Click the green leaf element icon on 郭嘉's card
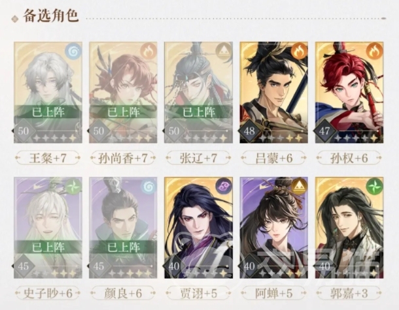Viewport: 399px width, 310px height. point(375,187)
